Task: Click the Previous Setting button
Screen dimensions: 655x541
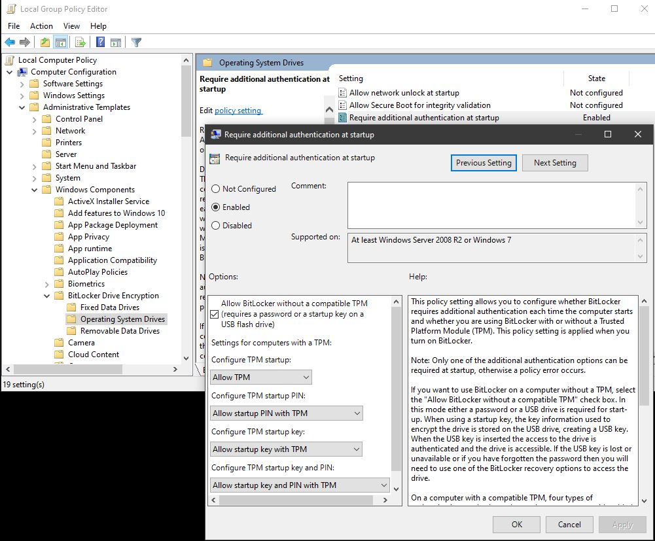Action: click(484, 162)
